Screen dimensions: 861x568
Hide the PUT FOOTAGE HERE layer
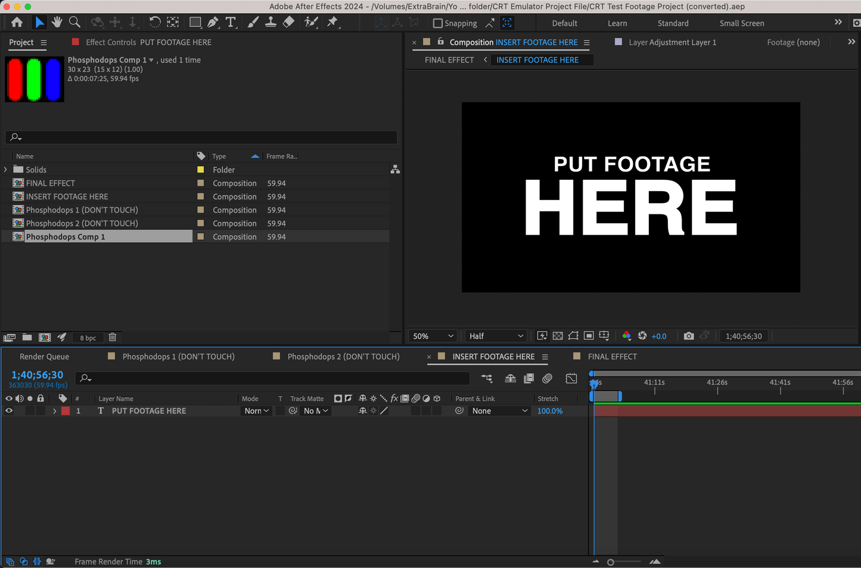point(9,411)
